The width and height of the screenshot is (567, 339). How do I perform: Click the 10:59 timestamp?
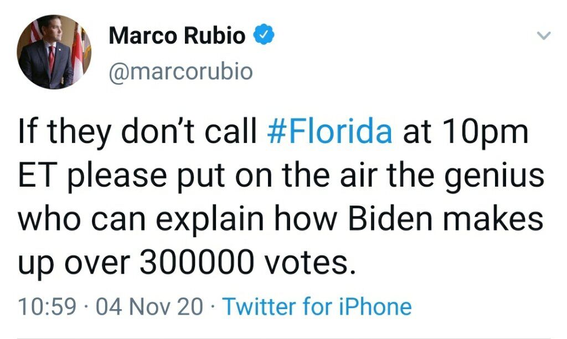tap(48, 306)
